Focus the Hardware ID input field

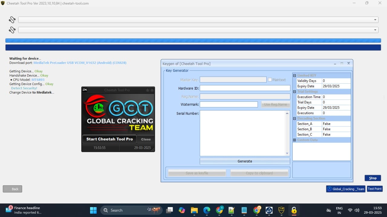click(x=245, y=88)
